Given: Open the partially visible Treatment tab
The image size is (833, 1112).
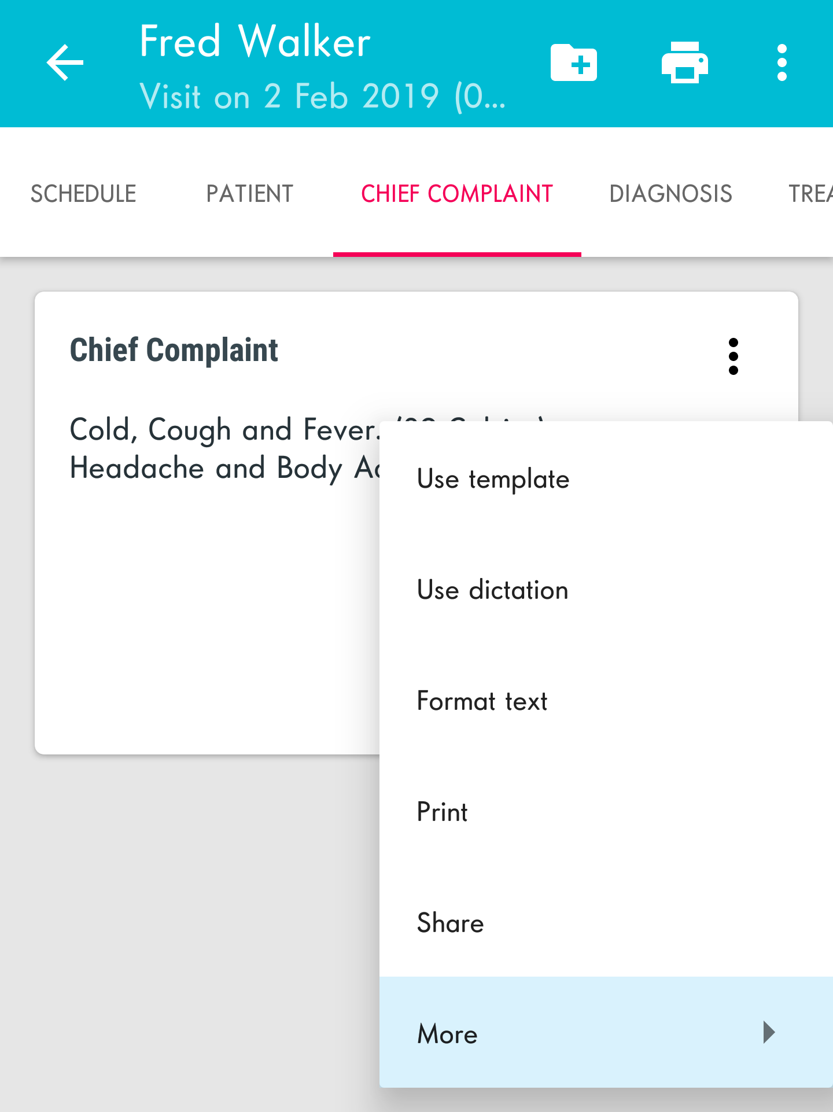Looking at the screenshot, I should tap(810, 193).
